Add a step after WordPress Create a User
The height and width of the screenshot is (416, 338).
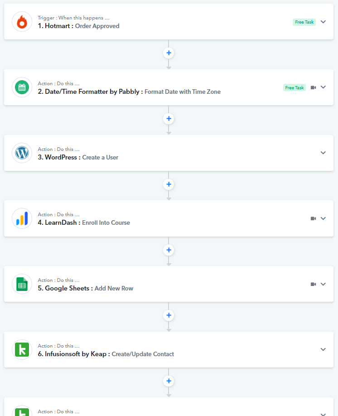click(x=169, y=184)
